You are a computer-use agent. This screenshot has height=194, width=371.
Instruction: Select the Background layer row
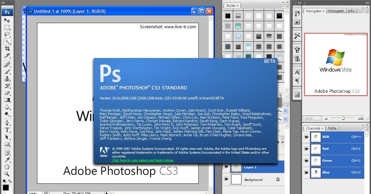point(253,179)
